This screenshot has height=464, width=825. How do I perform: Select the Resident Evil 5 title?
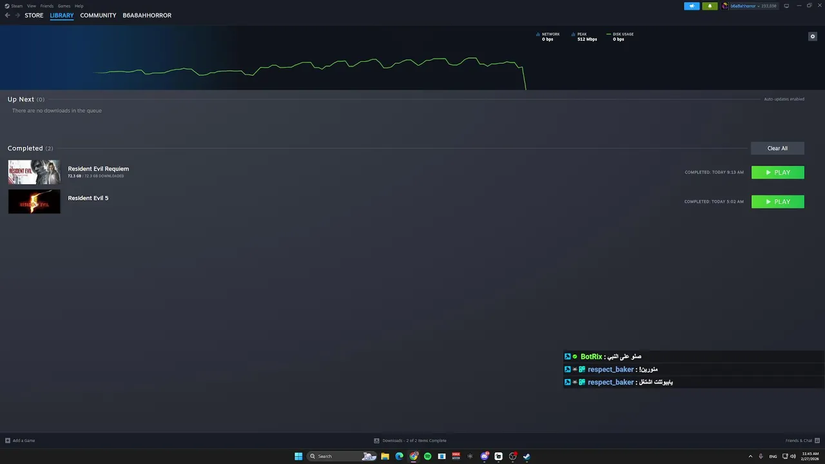pyautogui.click(x=88, y=198)
